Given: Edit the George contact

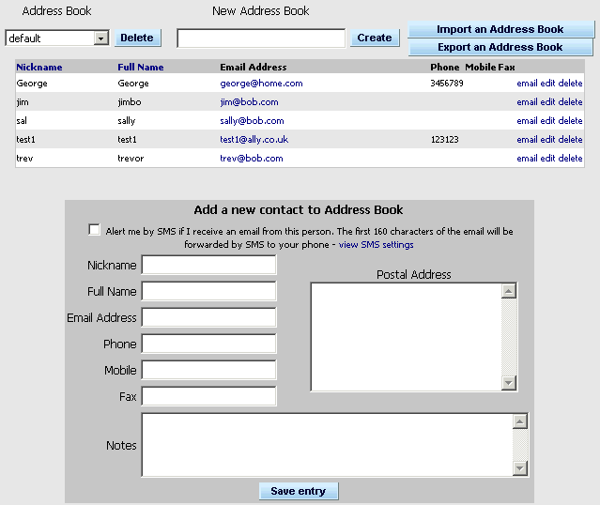Looking at the screenshot, I should pos(547,84).
